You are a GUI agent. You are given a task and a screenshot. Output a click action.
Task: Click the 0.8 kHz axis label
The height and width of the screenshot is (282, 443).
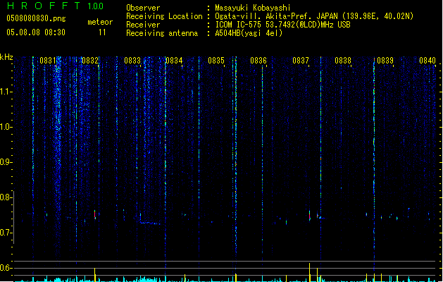point(6,197)
